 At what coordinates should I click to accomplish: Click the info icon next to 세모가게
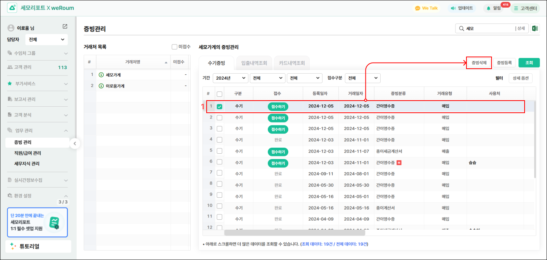tap(101, 75)
